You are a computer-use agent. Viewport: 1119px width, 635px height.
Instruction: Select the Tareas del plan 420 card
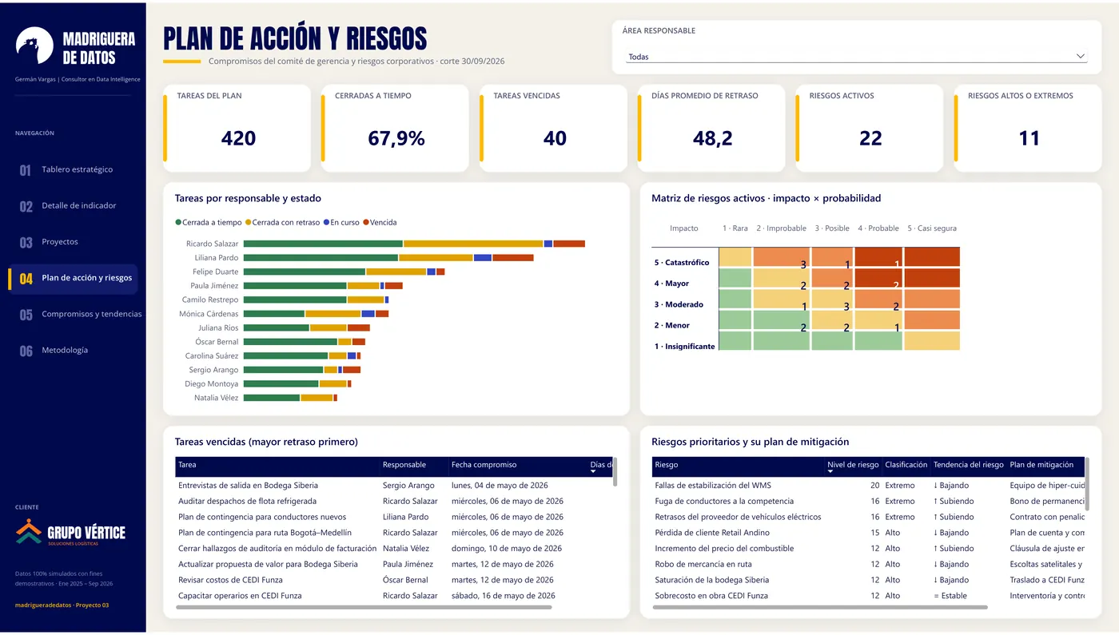tap(237, 128)
